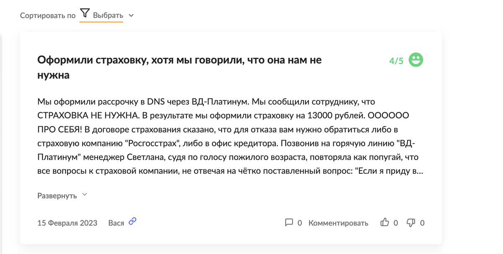Toggle the thumbs-down reaction on the review

click(x=411, y=223)
